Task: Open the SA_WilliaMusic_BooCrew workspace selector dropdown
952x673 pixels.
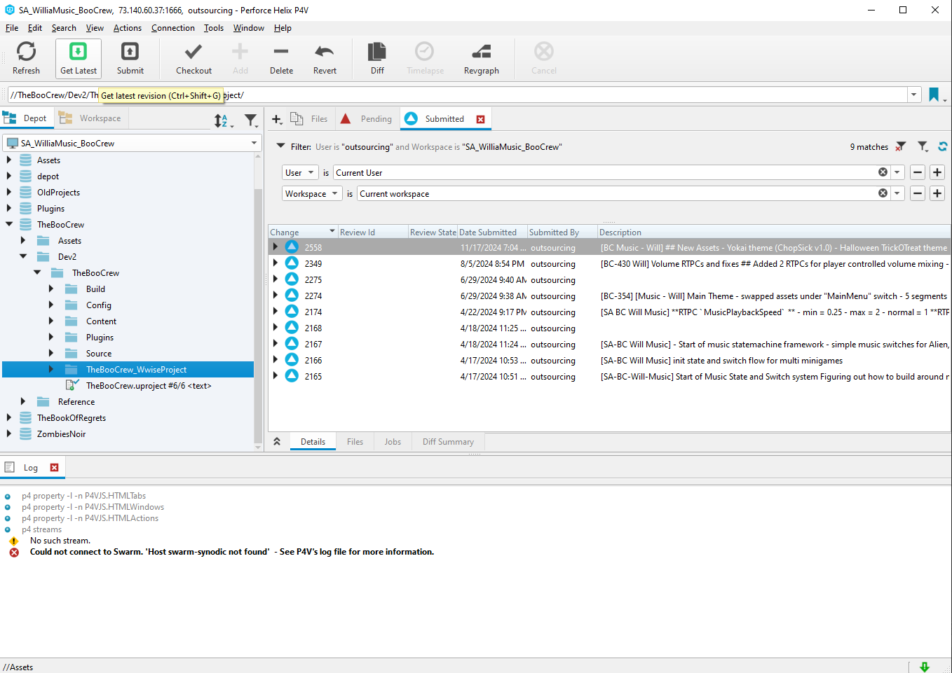Action: pos(254,143)
